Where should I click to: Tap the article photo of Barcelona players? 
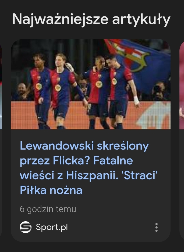tap(91, 84)
